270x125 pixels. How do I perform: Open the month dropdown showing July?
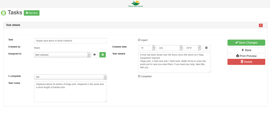169,48
